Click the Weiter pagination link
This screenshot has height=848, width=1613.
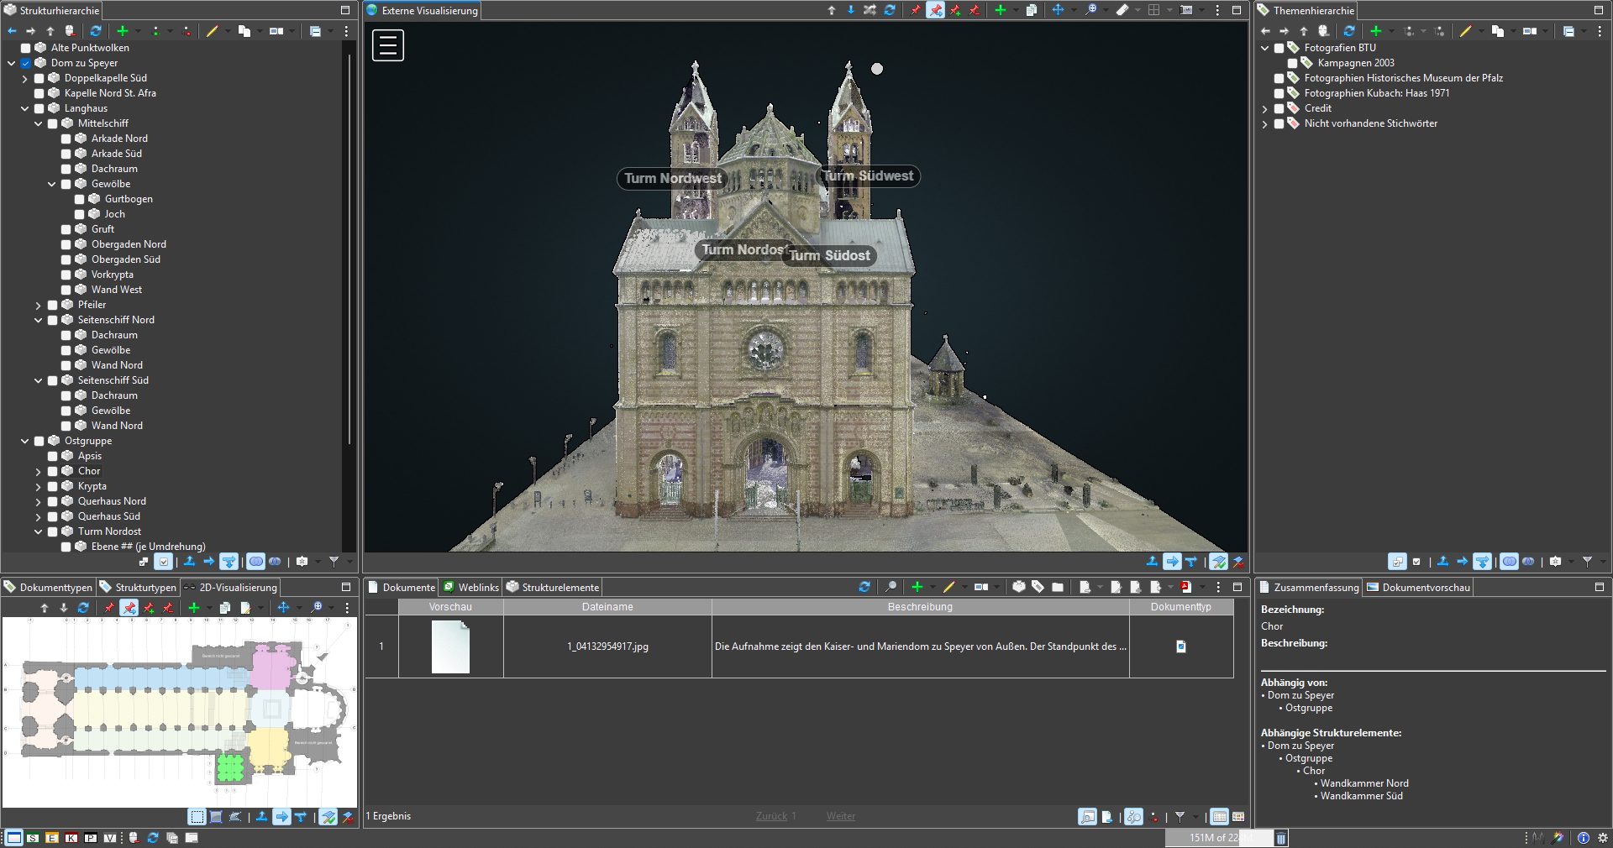tap(840, 816)
